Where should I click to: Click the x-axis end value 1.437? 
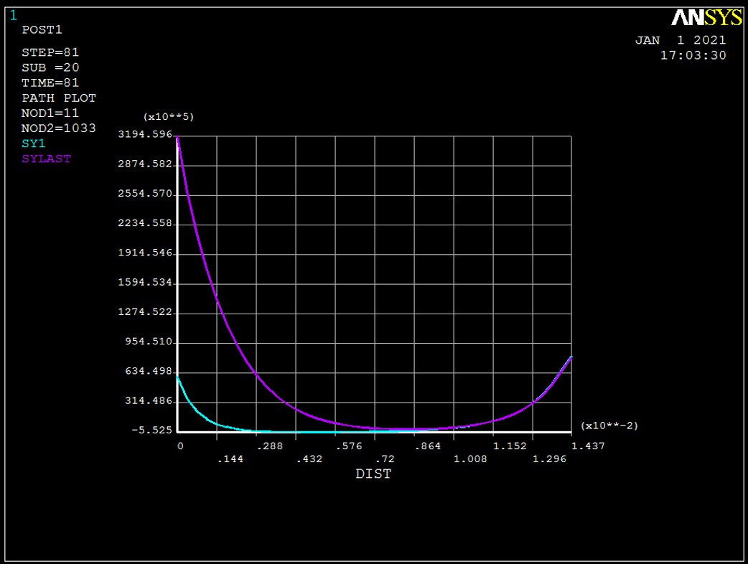click(571, 446)
